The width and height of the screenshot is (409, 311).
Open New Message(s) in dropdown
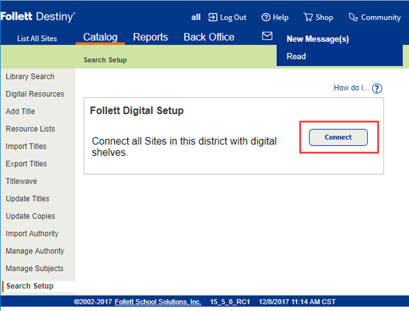317,39
